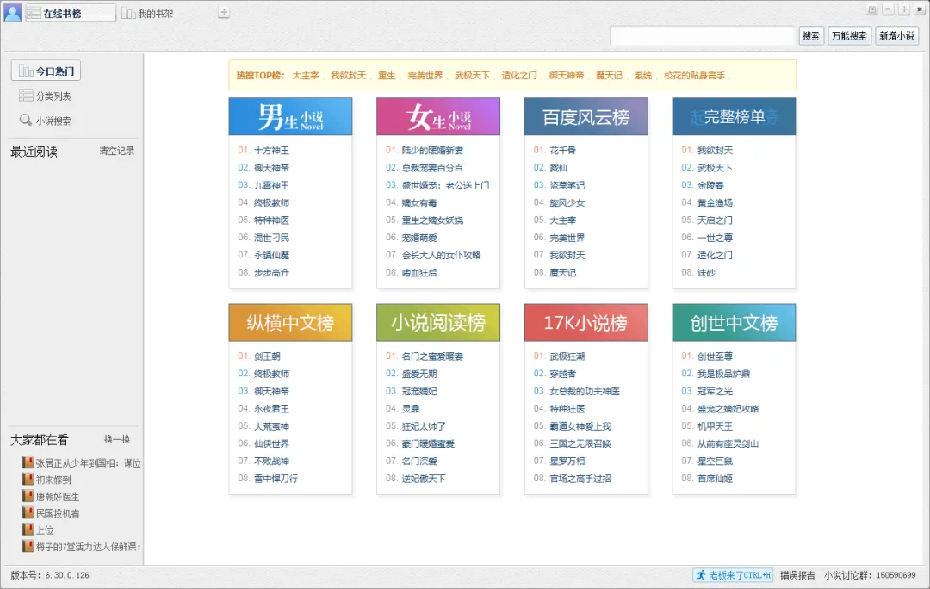Open 武极天下 in 完整榜单 list
The image size is (930, 589).
tap(715, 168)
